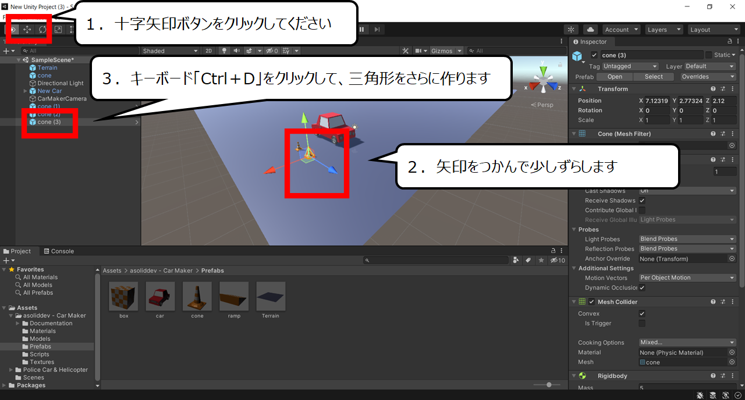Open the Account dropdown
This screenshot has height=400, width=745.
[621, 30]
